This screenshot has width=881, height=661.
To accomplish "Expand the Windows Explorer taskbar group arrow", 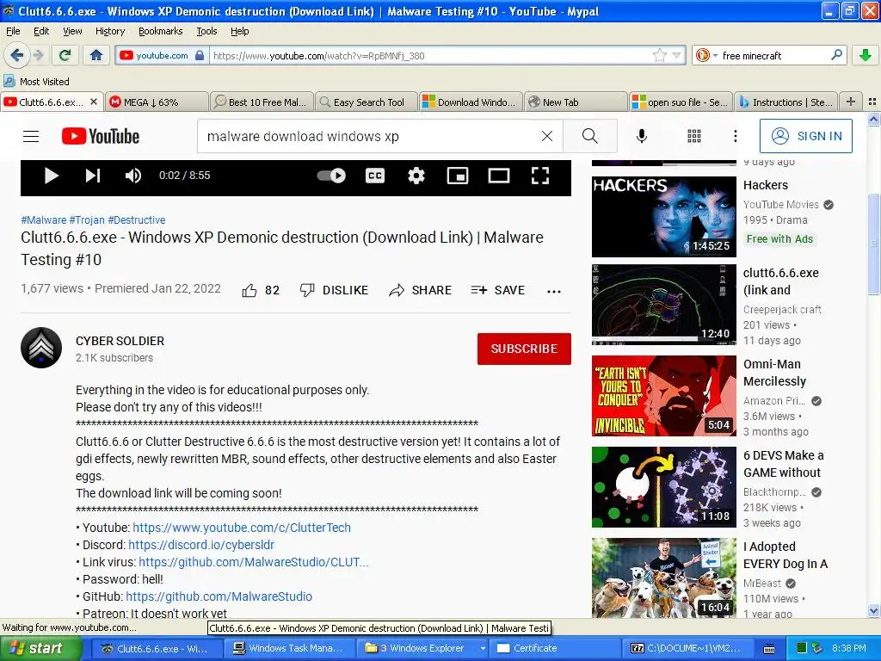I will click(x=482, y=648).
